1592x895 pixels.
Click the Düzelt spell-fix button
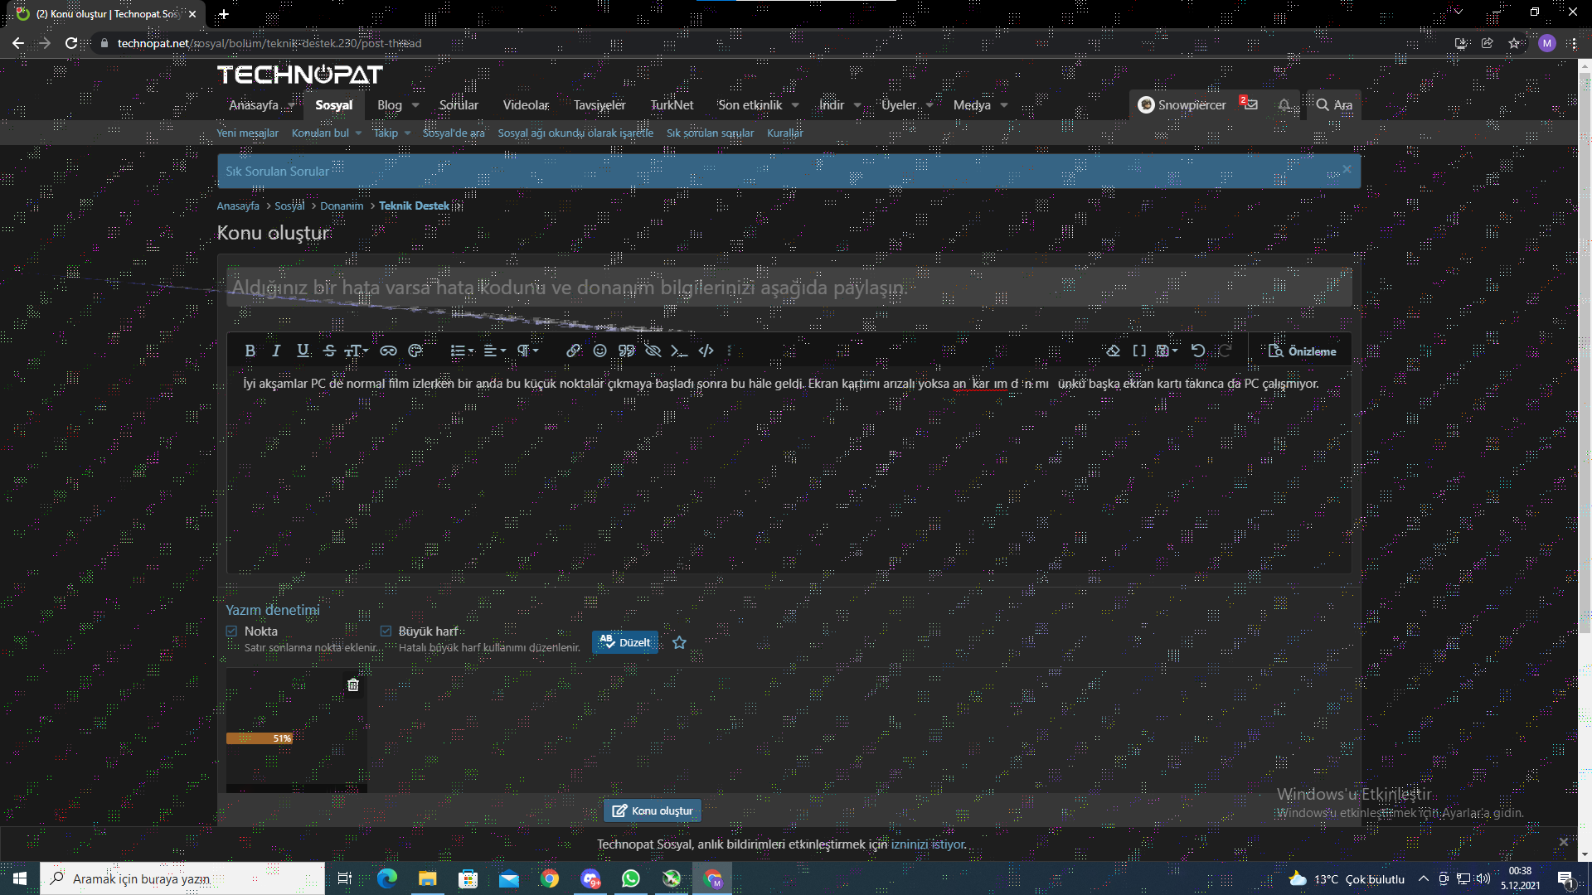(625, 642)
